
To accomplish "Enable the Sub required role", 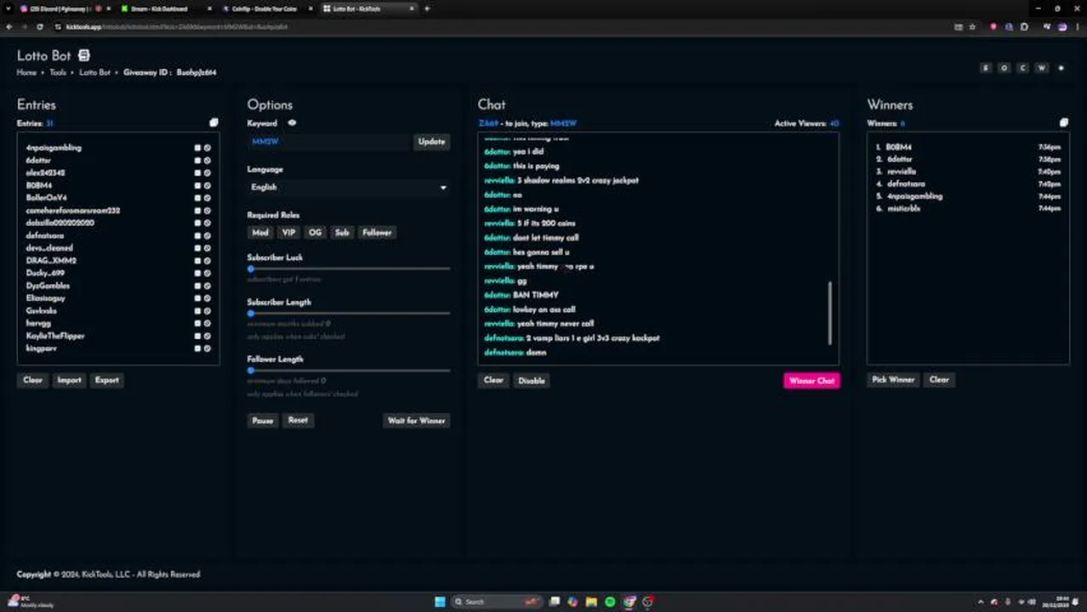I will click(x=342, y=232).
